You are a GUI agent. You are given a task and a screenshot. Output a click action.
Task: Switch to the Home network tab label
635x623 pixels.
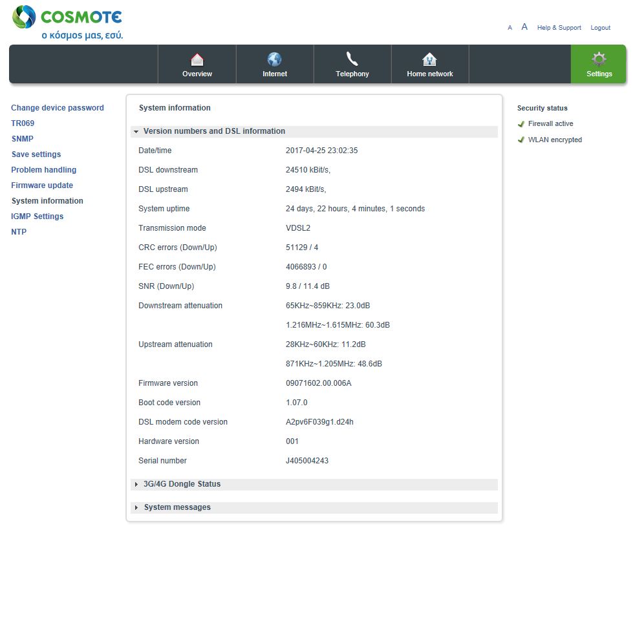click(x=429, y=74)
